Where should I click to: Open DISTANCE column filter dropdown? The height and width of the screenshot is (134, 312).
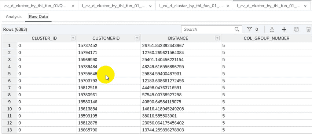(217, 38)
